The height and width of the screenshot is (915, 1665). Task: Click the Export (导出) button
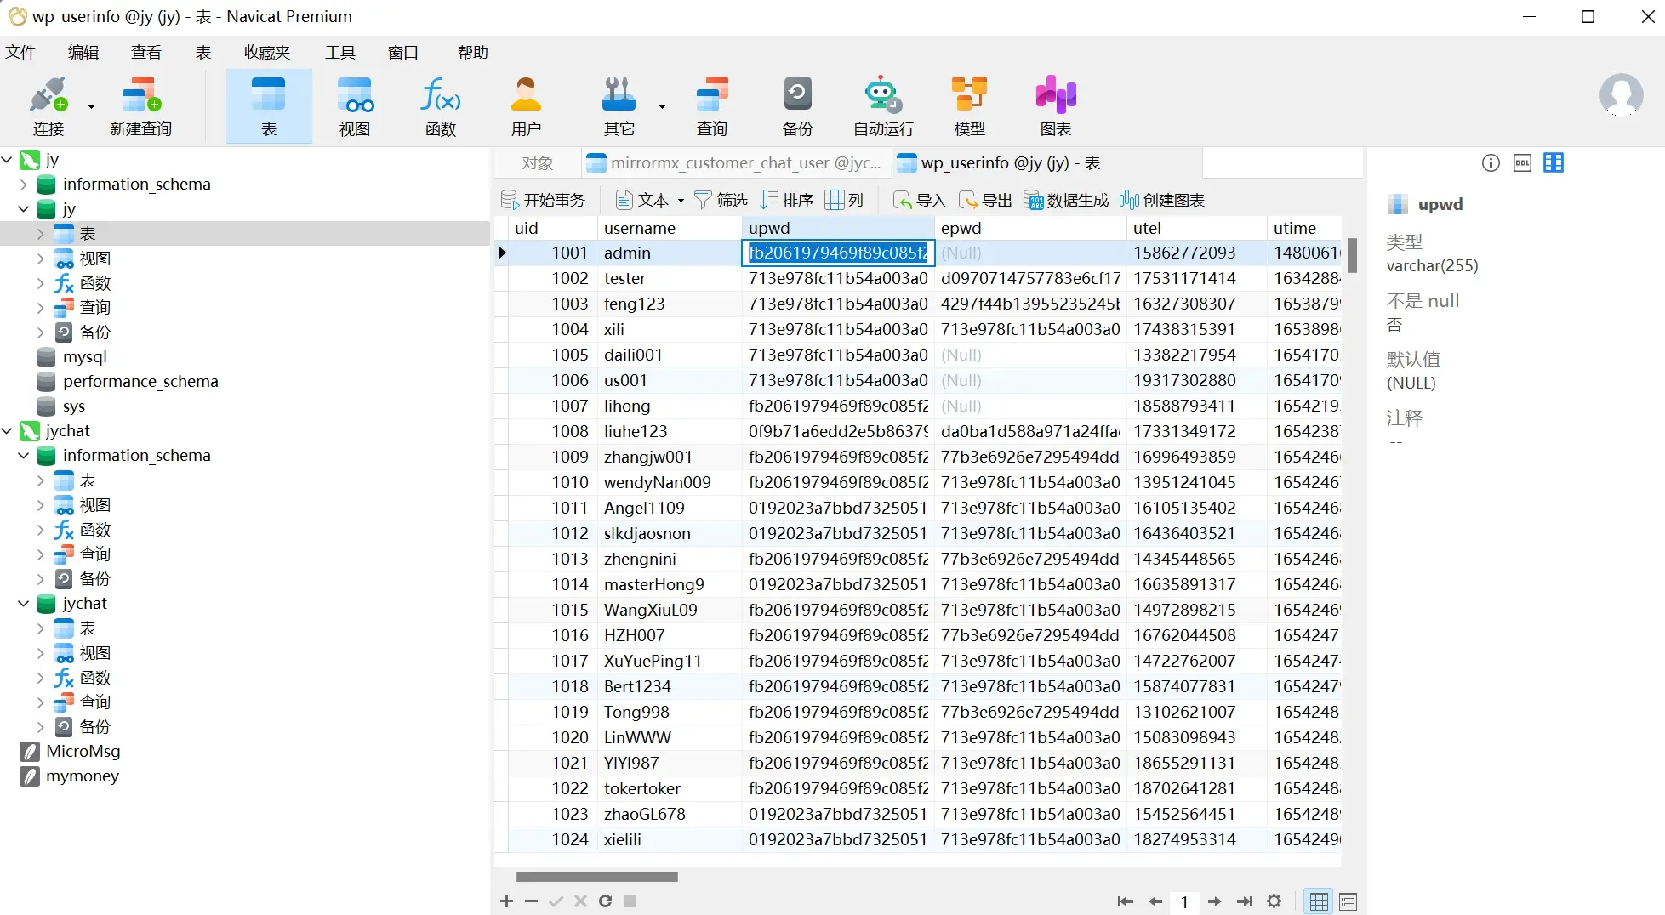tap(985, 201)
